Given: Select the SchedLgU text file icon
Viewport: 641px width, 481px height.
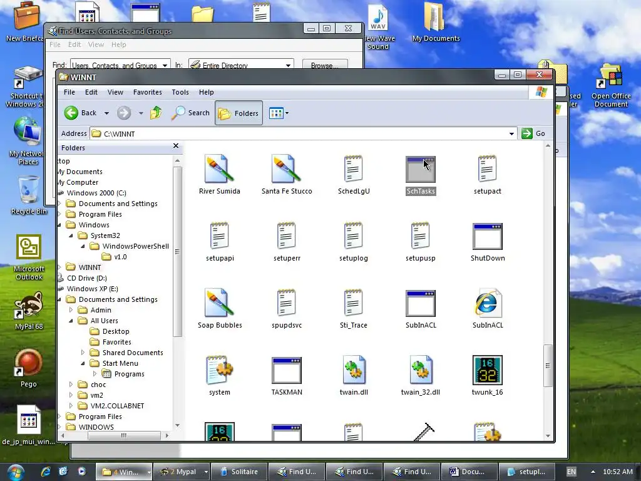Looking at the screenshot, I should [354, 169].
